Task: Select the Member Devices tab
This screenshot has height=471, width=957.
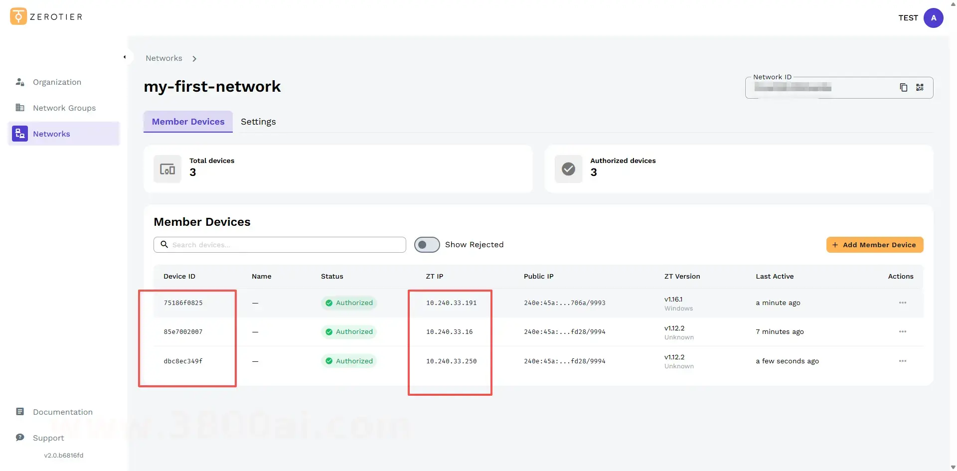Action: point(188,122)
